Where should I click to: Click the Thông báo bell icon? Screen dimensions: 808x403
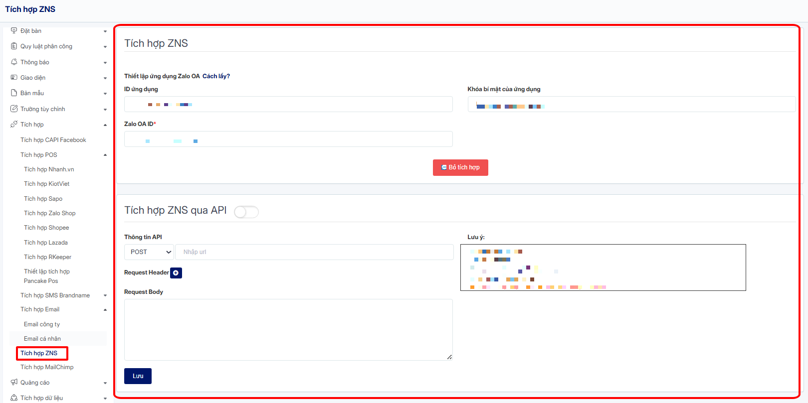point(14,62)
